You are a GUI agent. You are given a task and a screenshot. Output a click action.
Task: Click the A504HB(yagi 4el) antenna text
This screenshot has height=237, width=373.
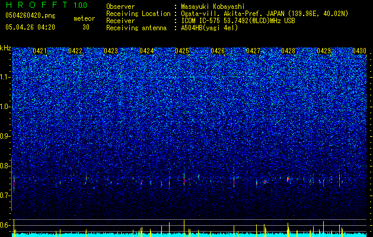point(209,28)
